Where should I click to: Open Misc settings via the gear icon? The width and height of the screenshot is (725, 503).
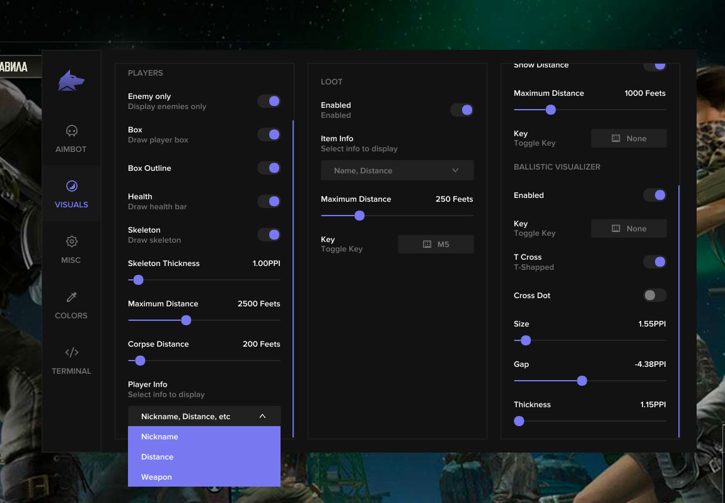click(x=71, y=241)
